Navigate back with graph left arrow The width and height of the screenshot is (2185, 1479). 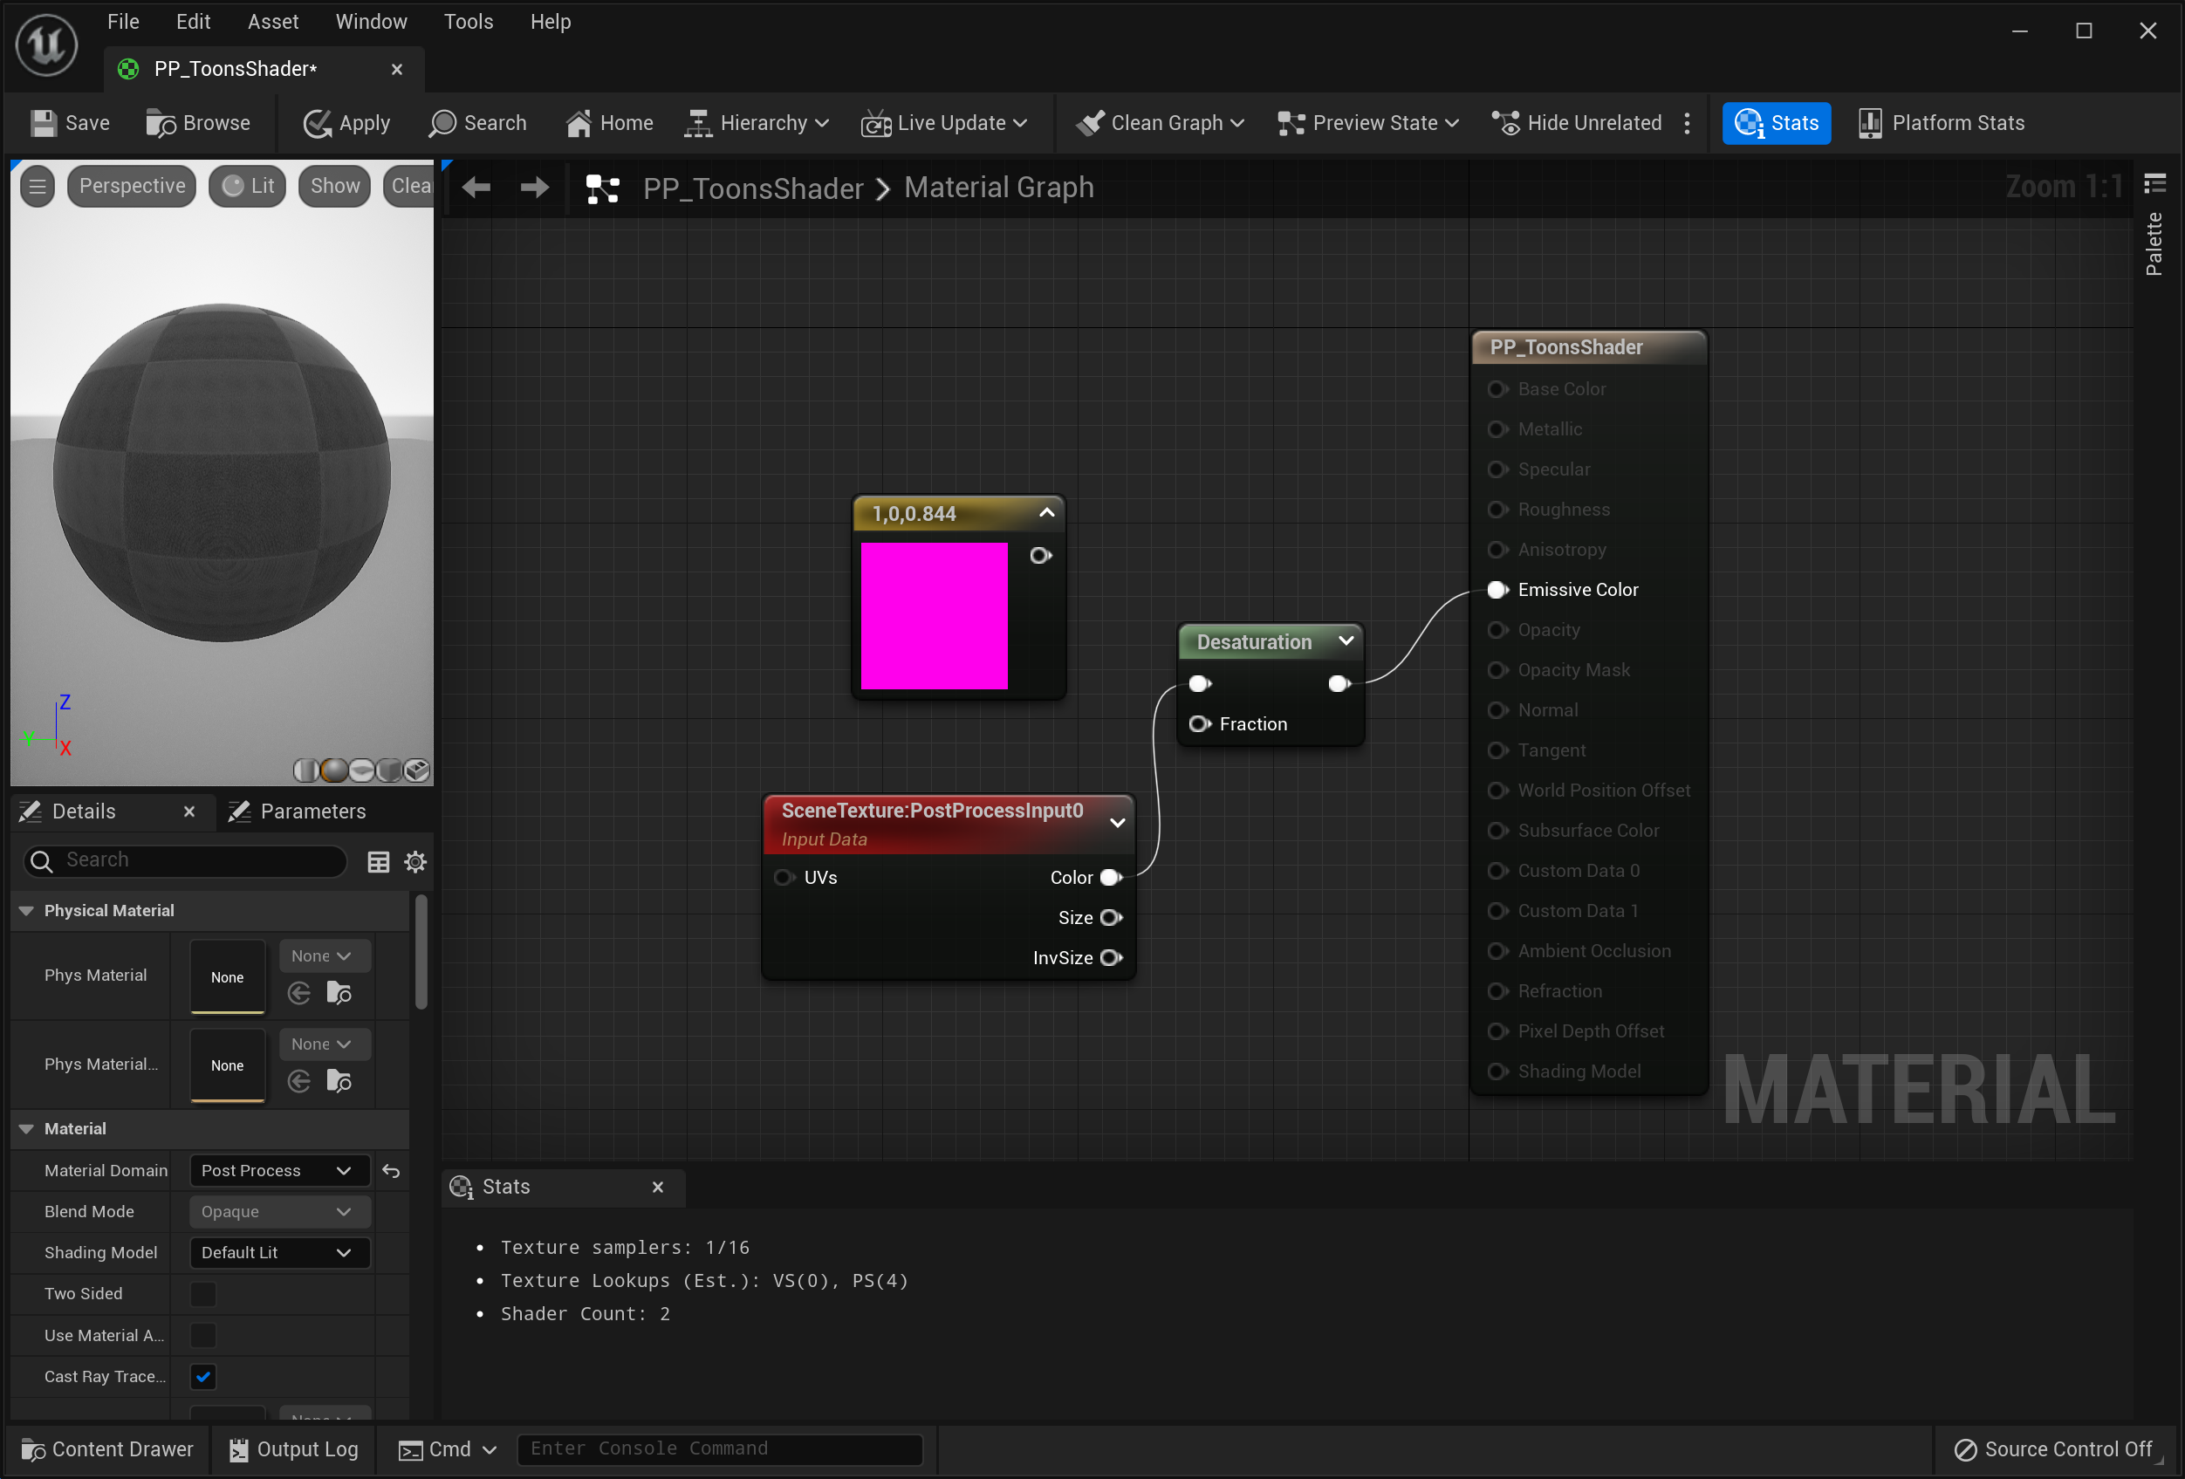coord(476,188)
